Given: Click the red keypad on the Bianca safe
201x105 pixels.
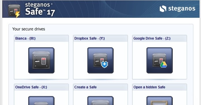Looking at the screenshot, I should pyautogui.click(x=44, y=61).
